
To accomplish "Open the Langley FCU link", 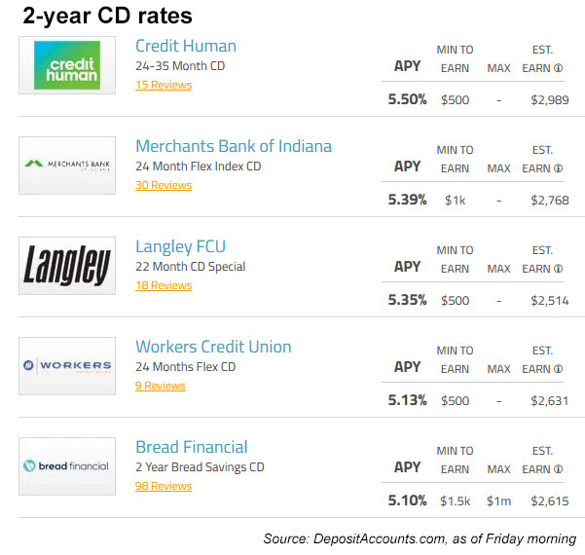I will pos(180,246).
